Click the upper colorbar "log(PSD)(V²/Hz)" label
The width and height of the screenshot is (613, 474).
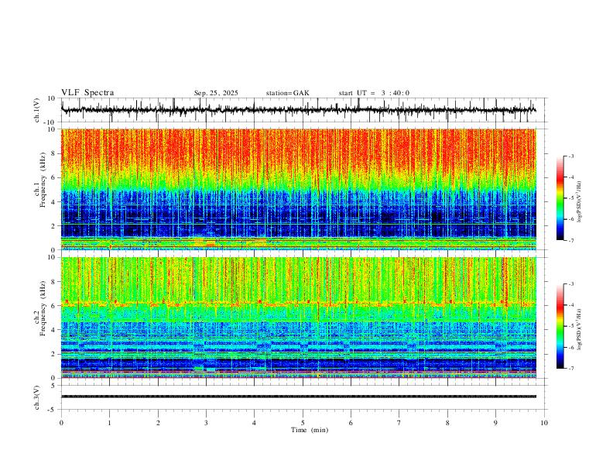click(x=580, y=201)
